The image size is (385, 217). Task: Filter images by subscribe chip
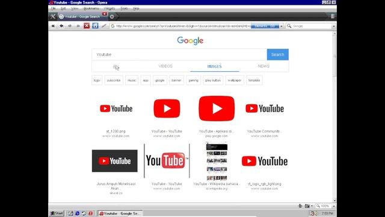[114, 80]
